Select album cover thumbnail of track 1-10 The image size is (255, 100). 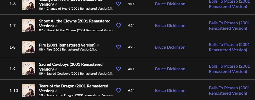29,90
